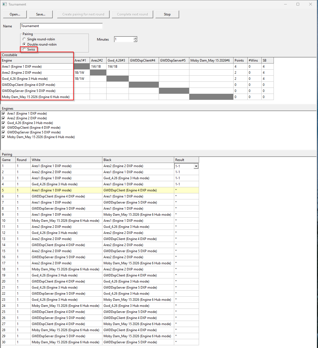This screenshot has height=348, width=318.
Task: Click the Engine column header in crosstable
Action: (x=37, y=60)
